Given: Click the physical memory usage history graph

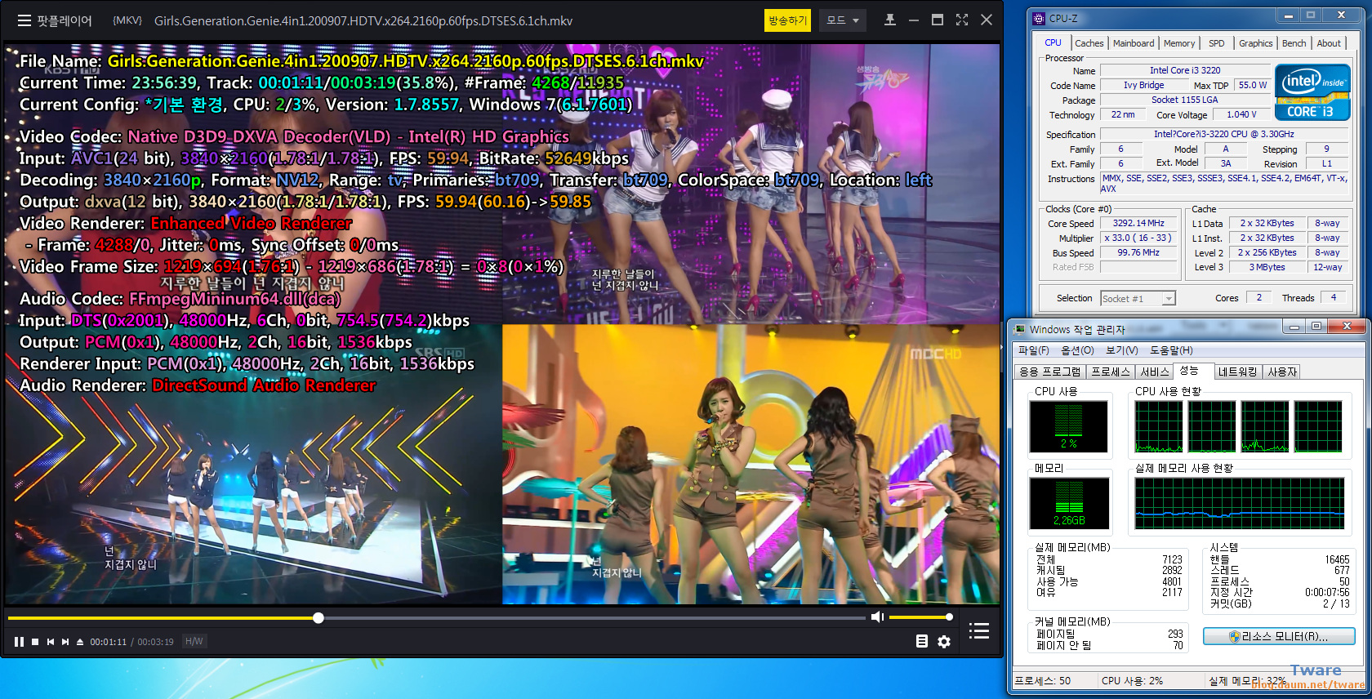Looking at the screenshot, I should pyautogui.click(x=1239, y=503).
